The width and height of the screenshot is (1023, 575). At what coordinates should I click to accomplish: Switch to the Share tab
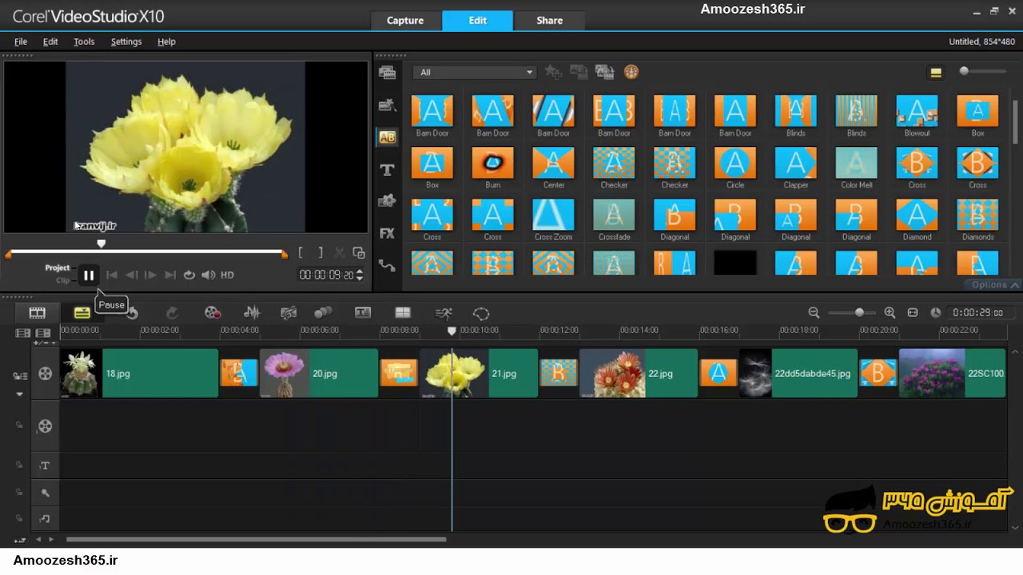tap(550, 21)
